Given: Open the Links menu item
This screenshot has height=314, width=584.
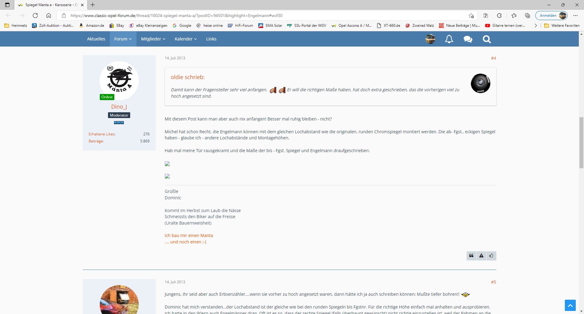Looking at the screenshot, I should point(211,39).
